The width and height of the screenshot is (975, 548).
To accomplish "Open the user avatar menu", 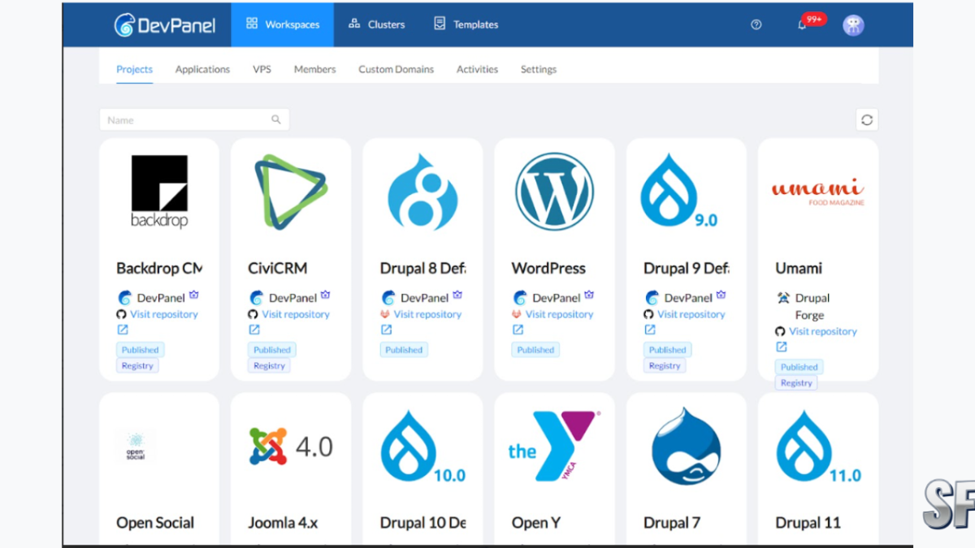I will click(x=851, y=25).
